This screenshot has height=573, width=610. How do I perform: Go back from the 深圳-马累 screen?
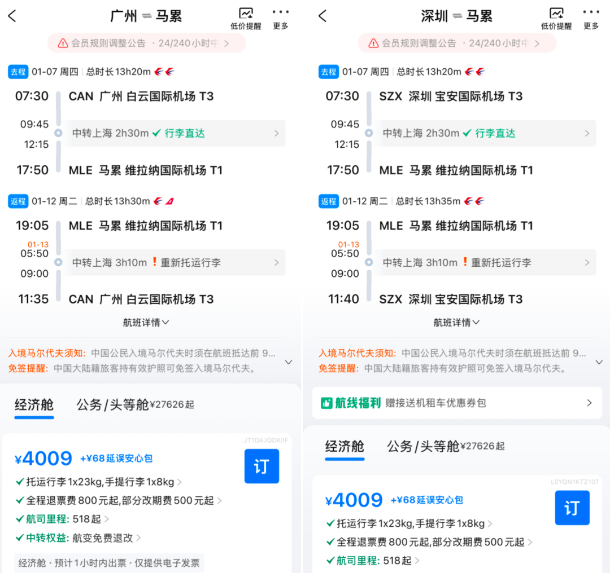click(323, 16)
